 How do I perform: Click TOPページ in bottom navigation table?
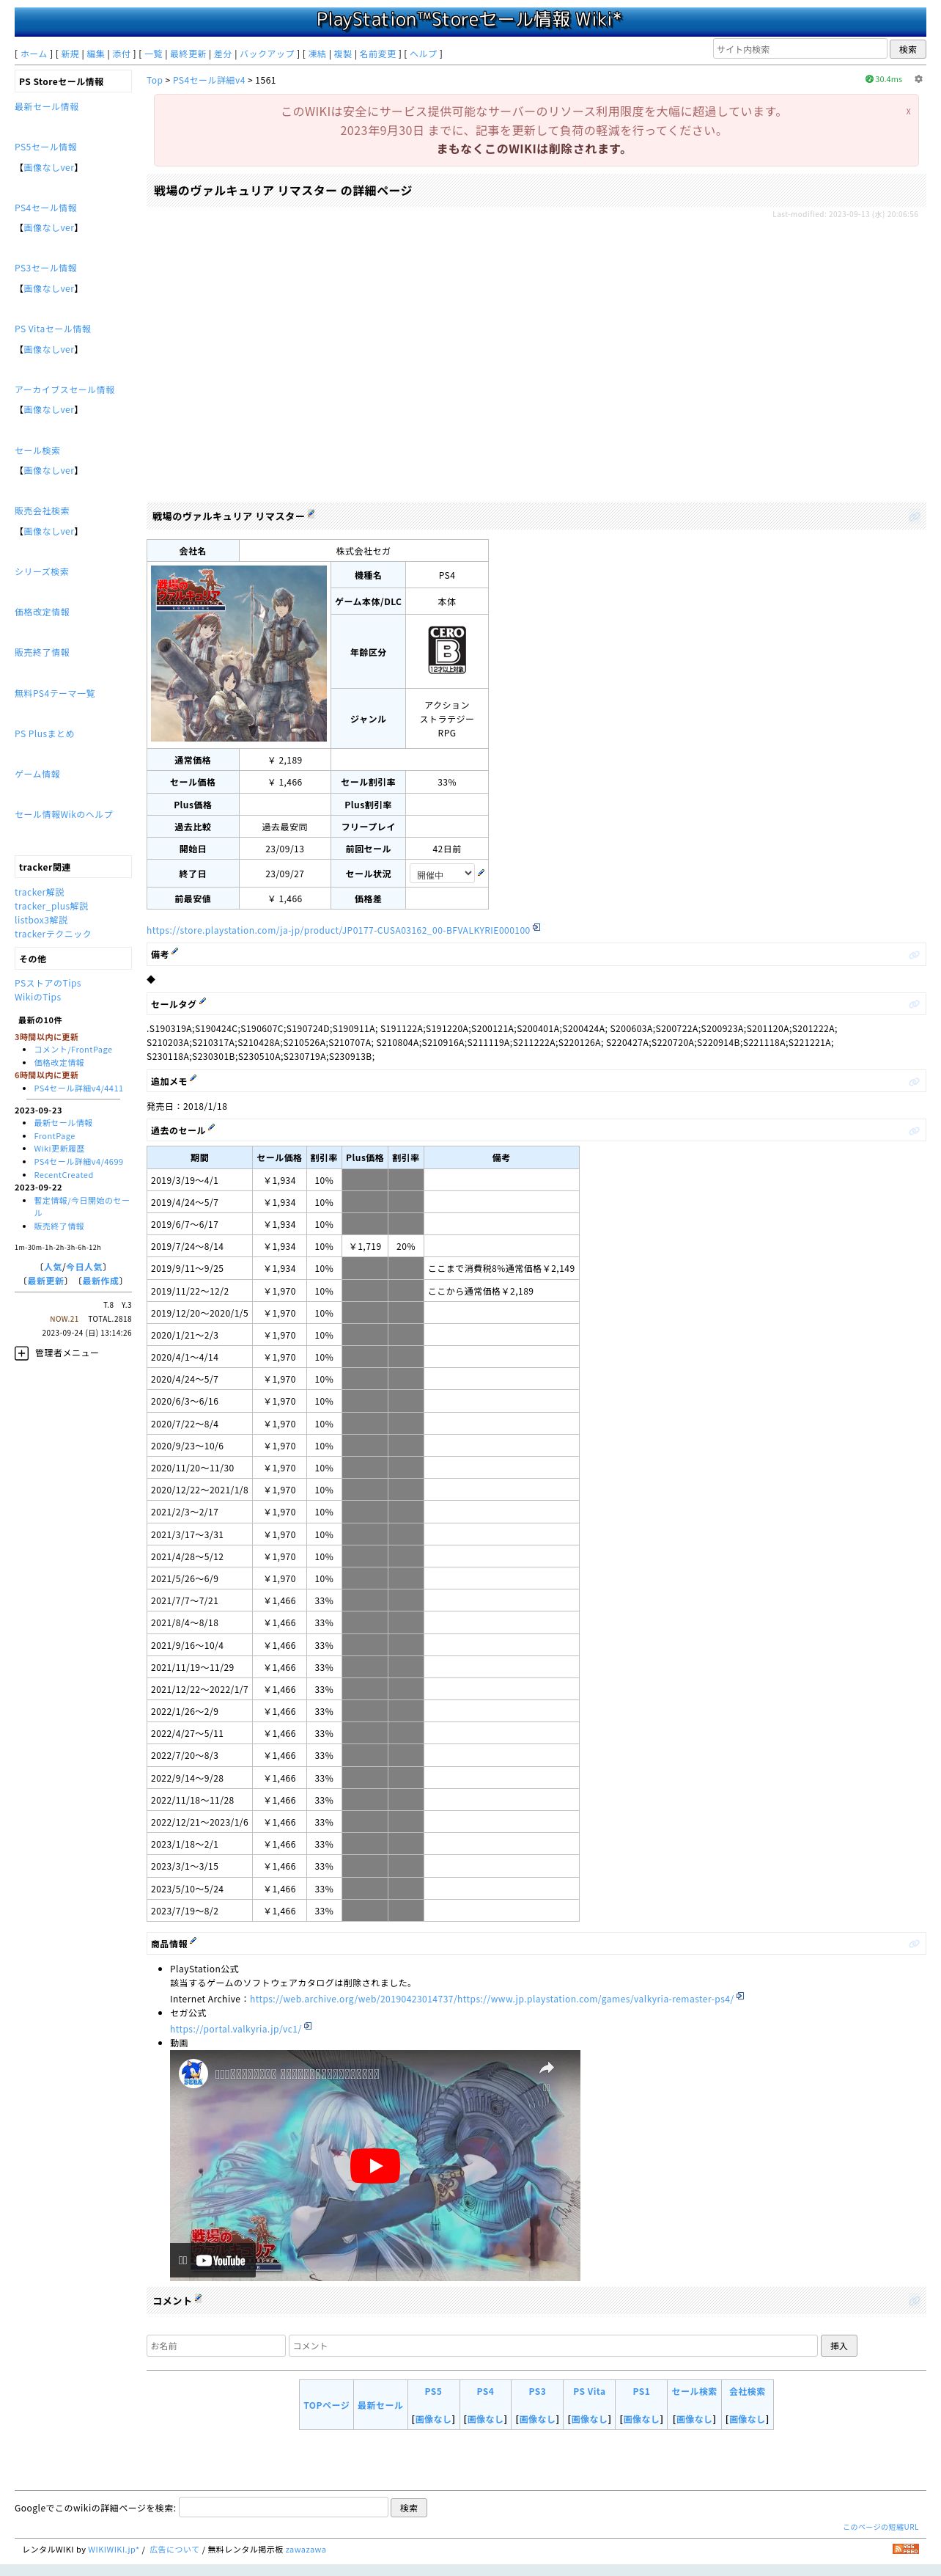pyautogui.click(x=327, y=2405)
